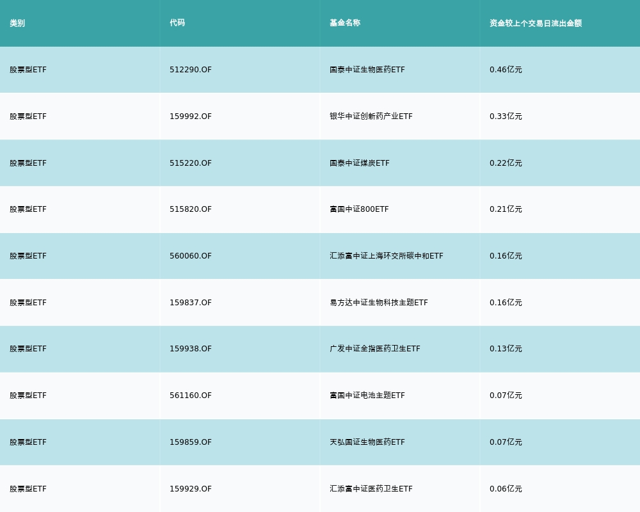Select fund code 159859.OF
Image resolution: width=640 pixels, height=512 pixels.
191,442
